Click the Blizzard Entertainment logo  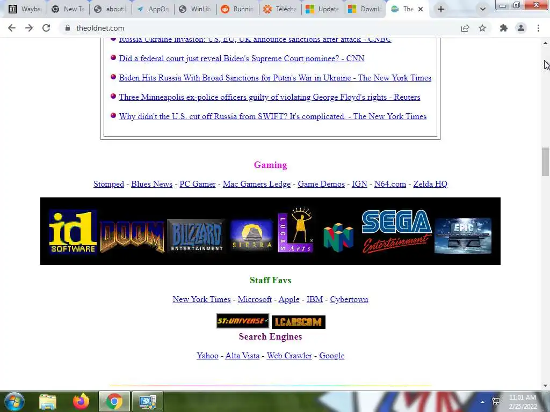click(x=197, y=236)
